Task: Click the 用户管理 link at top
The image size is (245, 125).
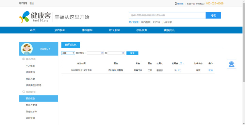Action: [x=23, y=3]
